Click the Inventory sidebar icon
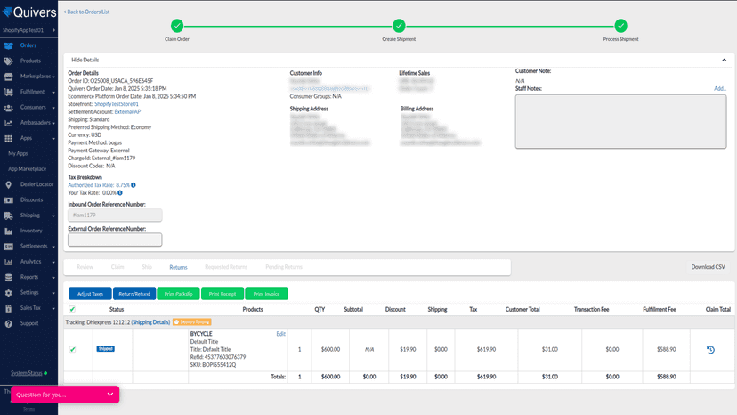Image resolution: width=737 pixels, height=415 pixels. (x=9, y=231)
